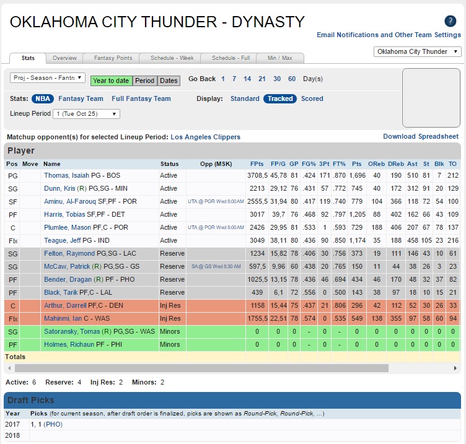Click the horizontal scrollbar right arrow

pos(455,368)
